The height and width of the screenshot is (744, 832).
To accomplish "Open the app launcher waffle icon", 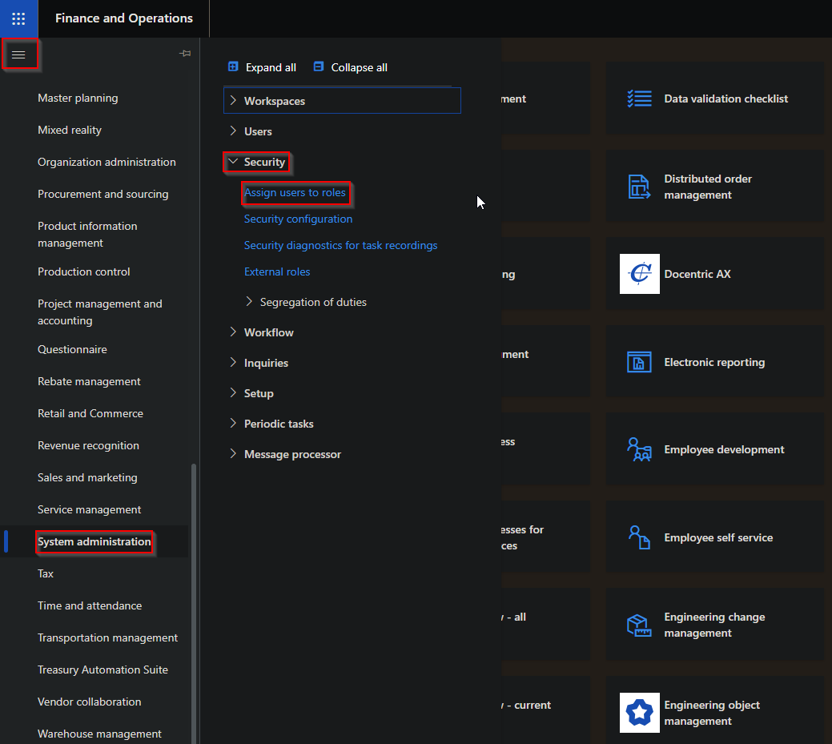I will click(18, 18).
